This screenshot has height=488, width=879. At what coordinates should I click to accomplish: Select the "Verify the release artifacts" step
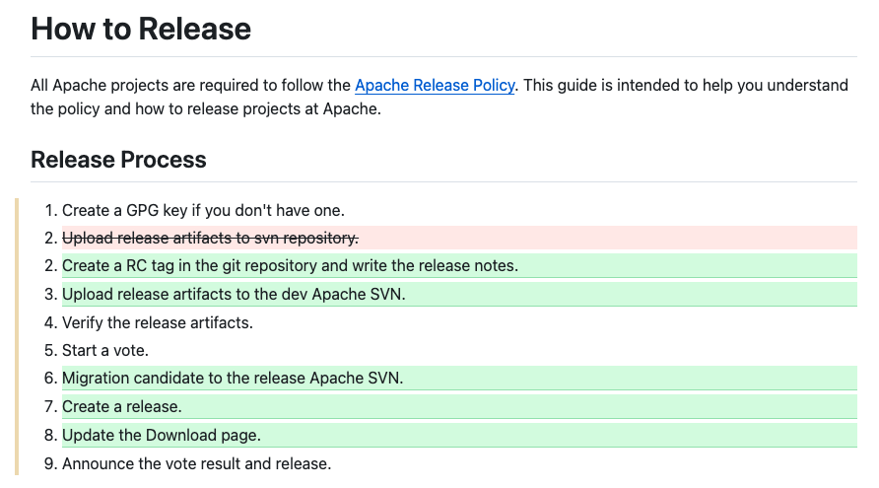click(158, 322)
